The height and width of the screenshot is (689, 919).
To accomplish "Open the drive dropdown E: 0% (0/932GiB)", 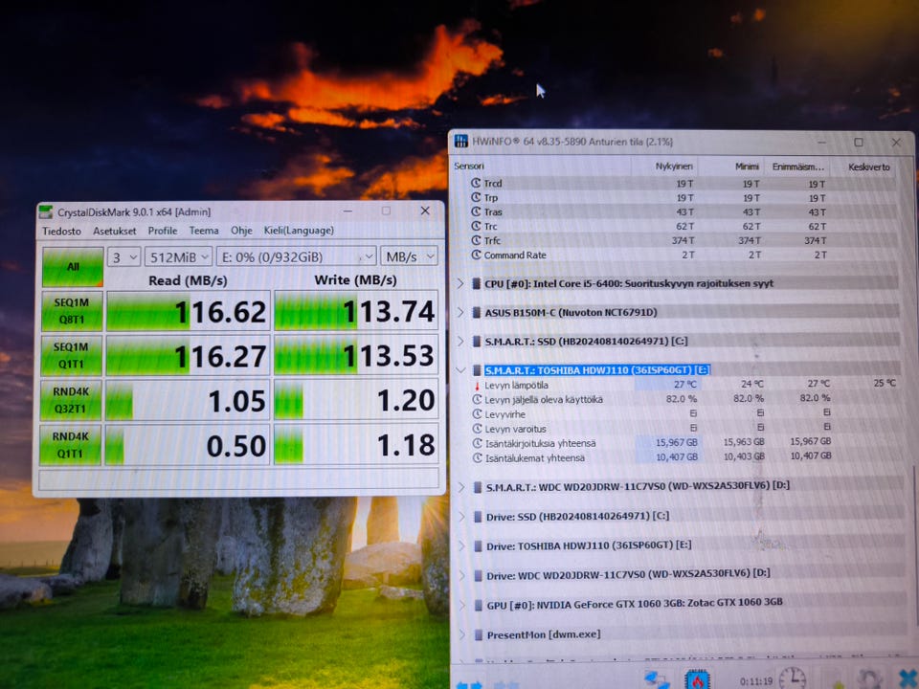I will tap(296, 256).
